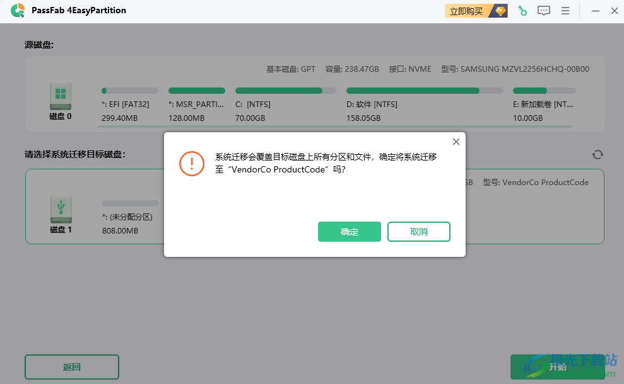Click the 10.00GB size text

(x=527, y=118)
